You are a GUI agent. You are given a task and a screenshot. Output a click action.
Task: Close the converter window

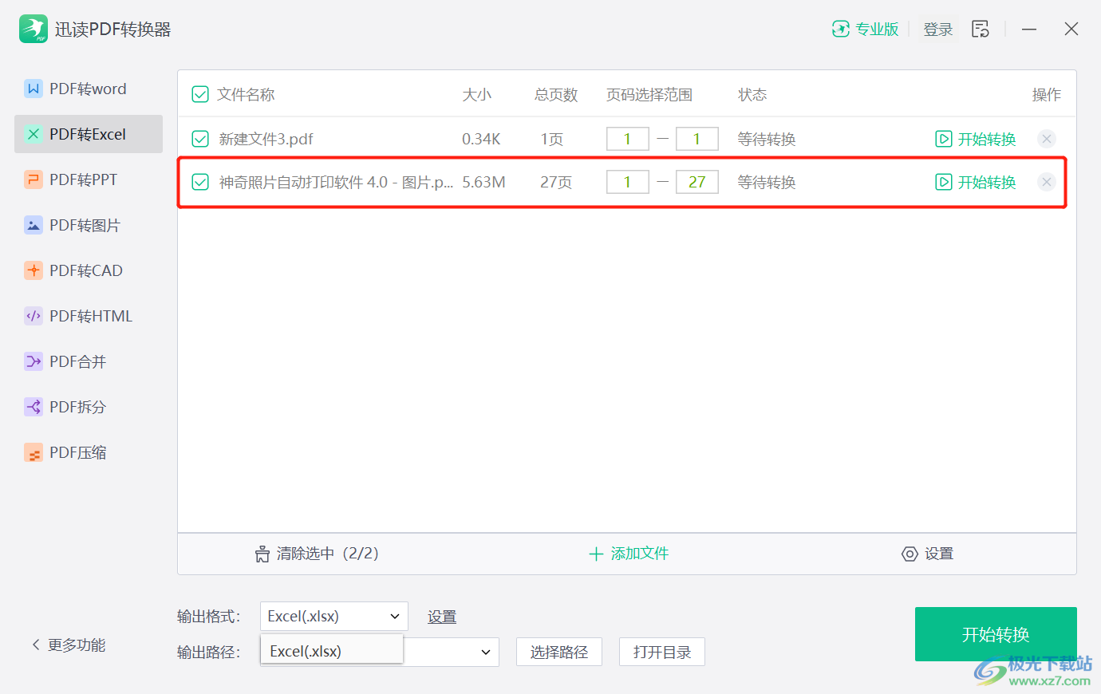point(1071,29)
